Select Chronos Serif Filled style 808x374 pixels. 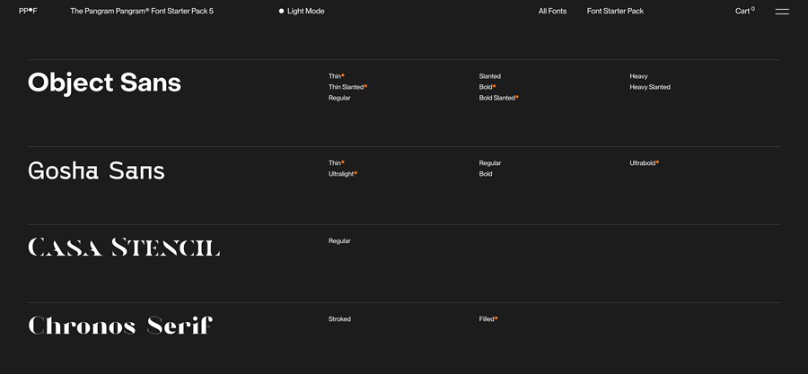[488, 319]
